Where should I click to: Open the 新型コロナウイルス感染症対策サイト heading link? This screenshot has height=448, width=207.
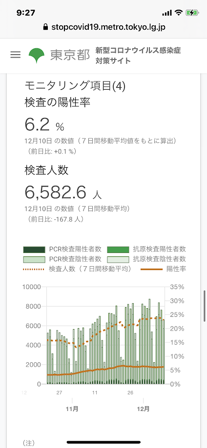[138, 56]
